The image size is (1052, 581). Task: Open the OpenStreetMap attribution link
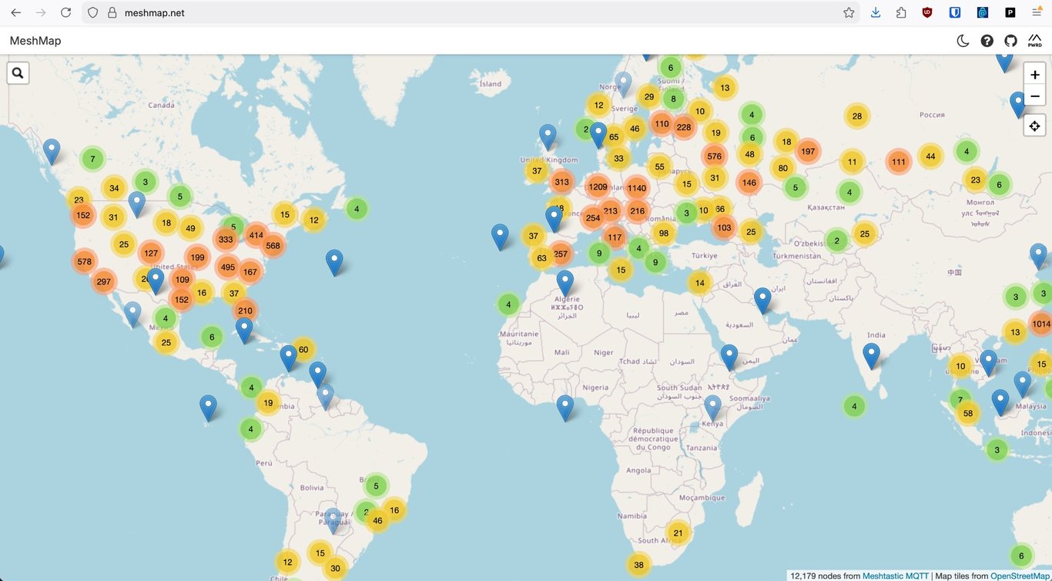pyautogui.click(x=1020, y=576)
